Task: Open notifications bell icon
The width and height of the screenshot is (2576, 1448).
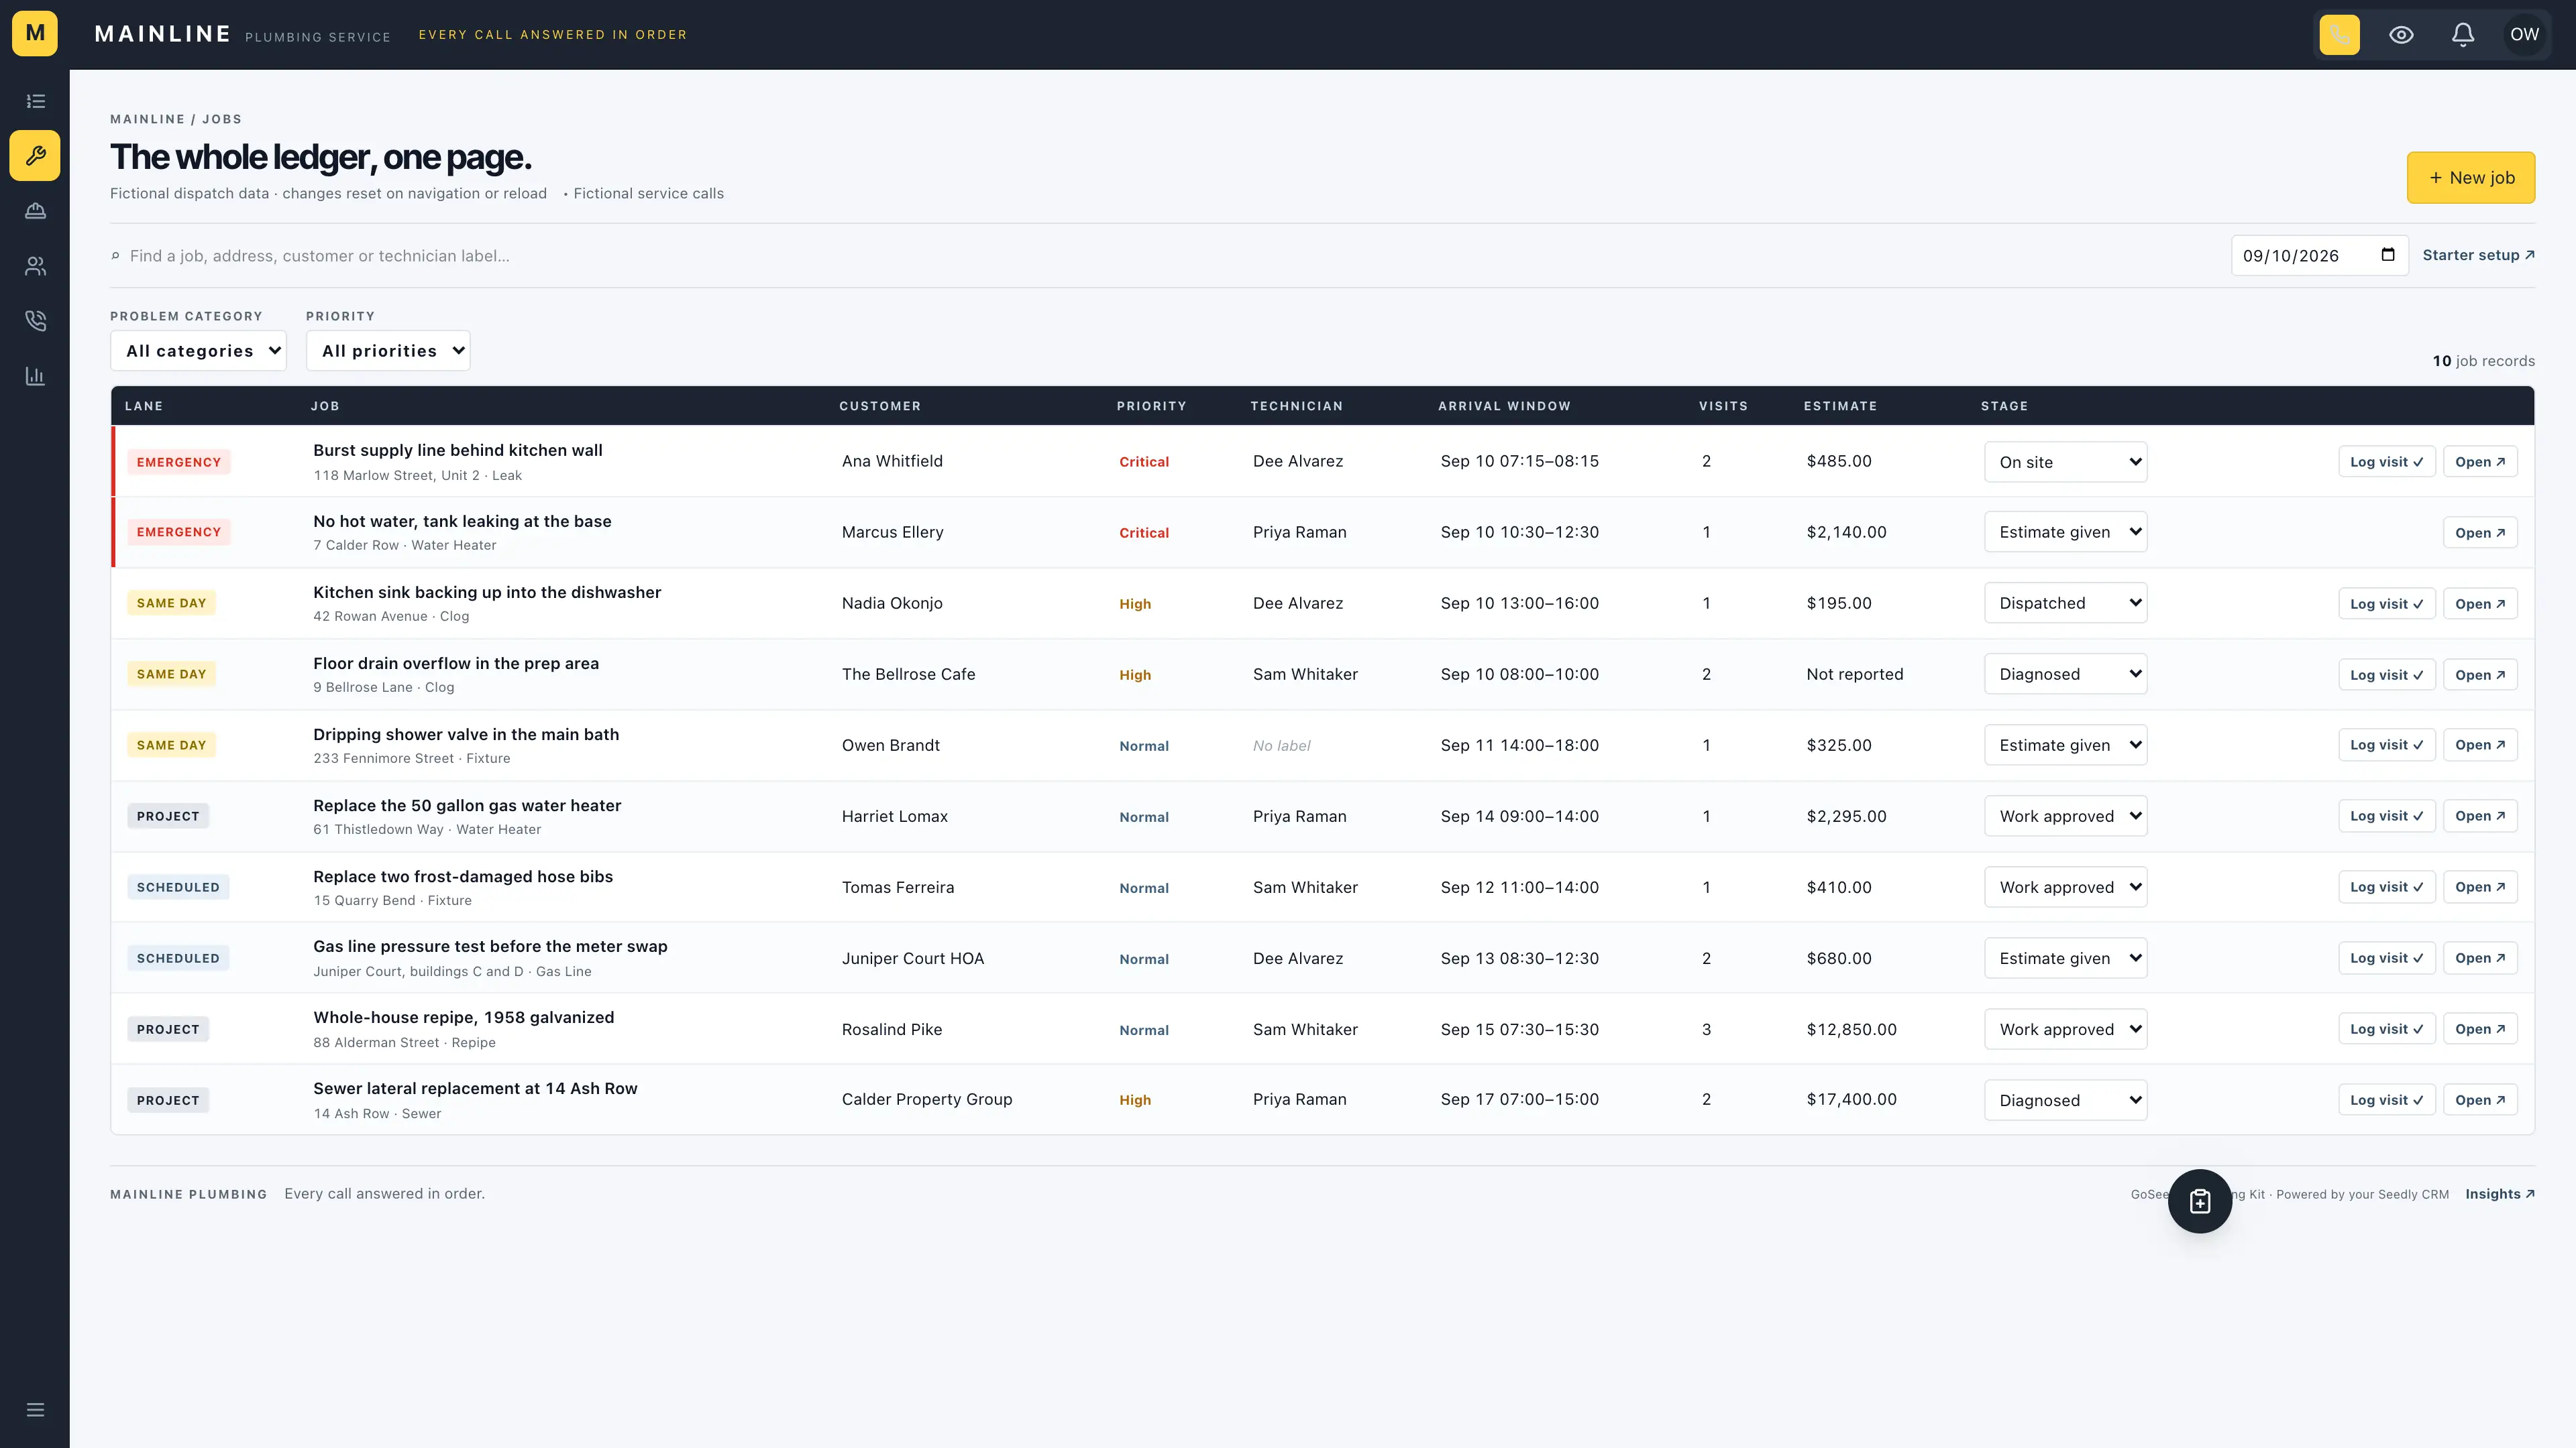Action: [2462, 34]
